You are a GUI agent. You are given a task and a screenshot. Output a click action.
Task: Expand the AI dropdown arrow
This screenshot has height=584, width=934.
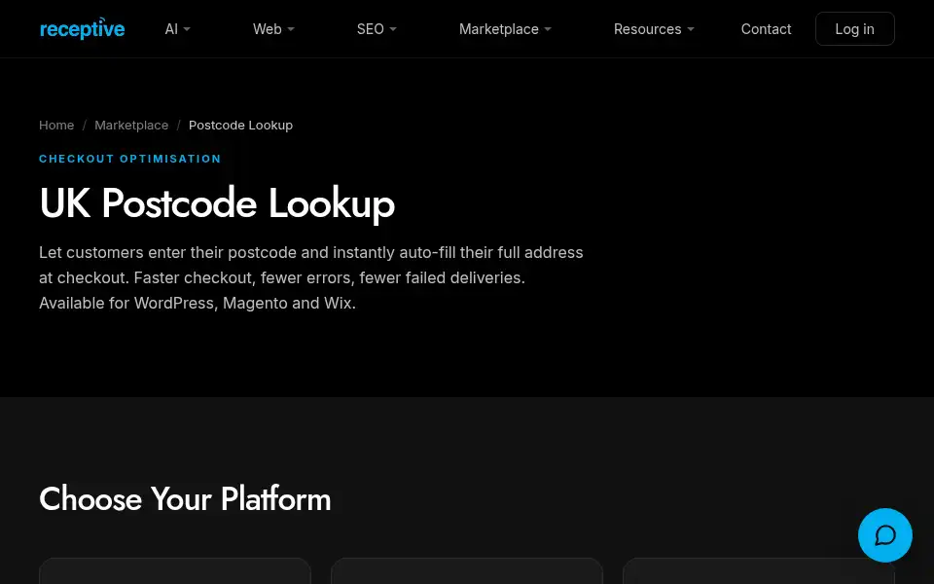click(187, 29)
